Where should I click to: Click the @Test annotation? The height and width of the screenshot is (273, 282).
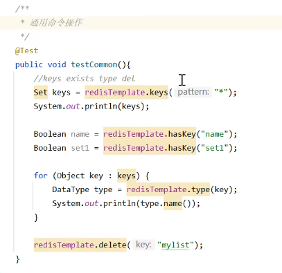click(x=26, y=50)
